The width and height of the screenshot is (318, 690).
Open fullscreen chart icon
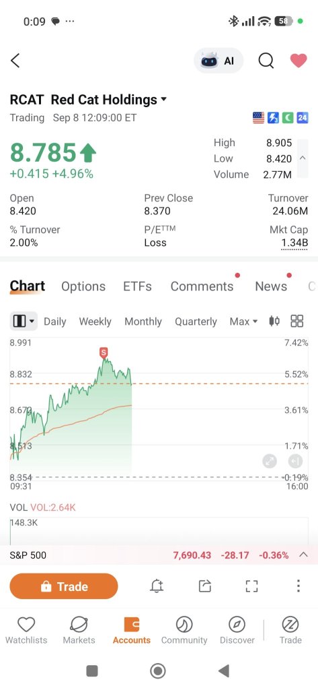(x=251, y=586)
